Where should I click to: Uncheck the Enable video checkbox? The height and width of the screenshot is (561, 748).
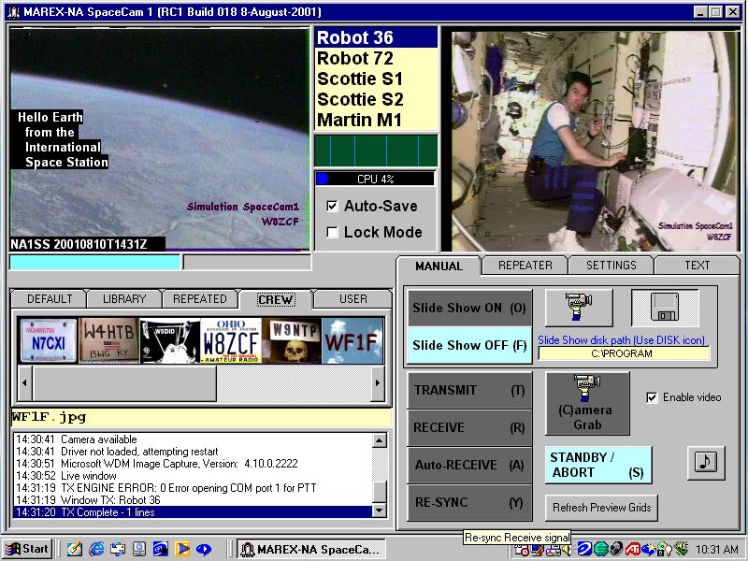tap(652, 397)
